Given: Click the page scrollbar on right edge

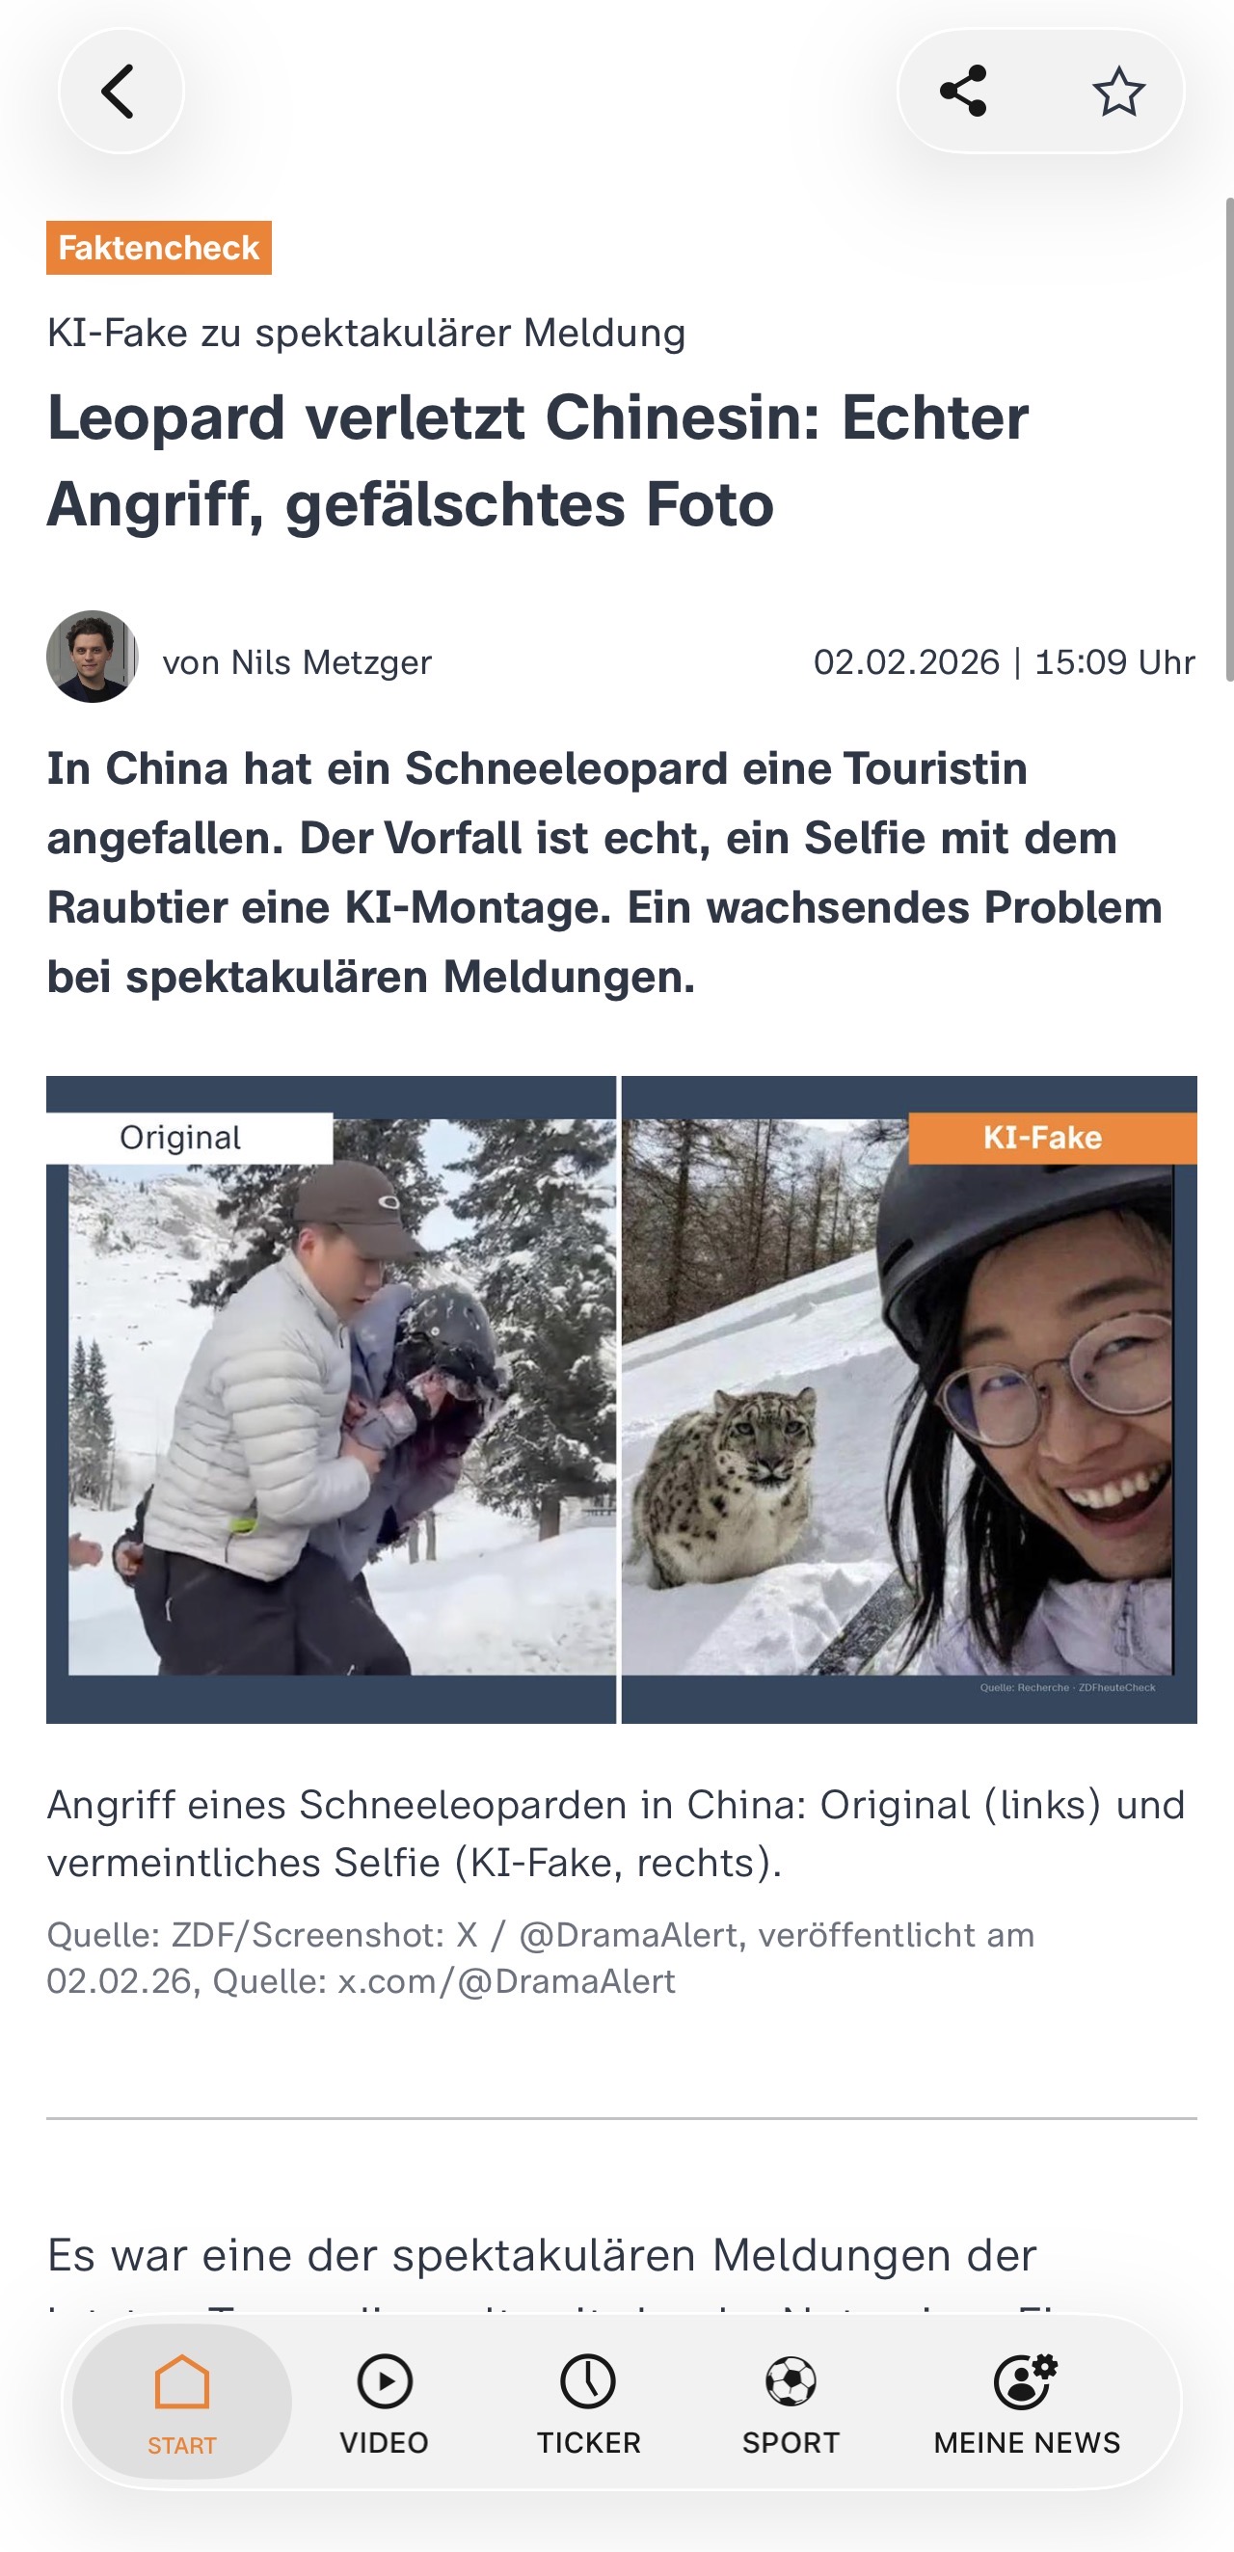Looking at the screenshot, I should pyautogui.click(x=1229, y=439).
